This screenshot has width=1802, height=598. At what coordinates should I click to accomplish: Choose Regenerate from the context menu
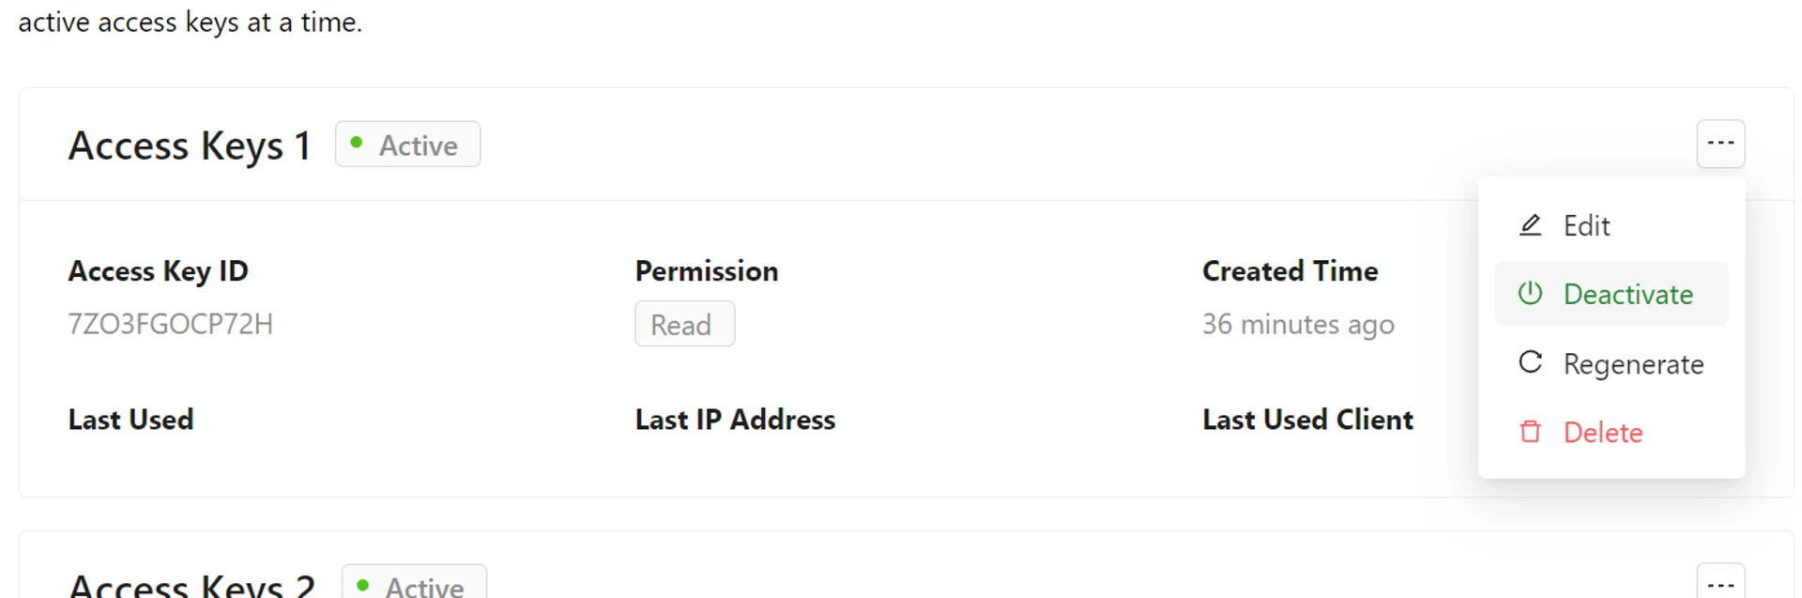pos(1634,362)
